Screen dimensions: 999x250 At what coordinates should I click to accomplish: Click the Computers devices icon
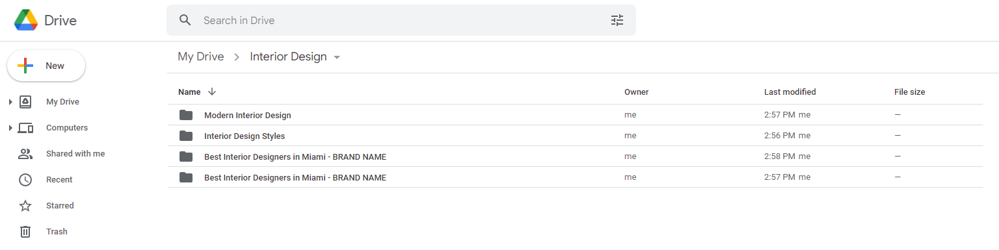click(25, 128)
